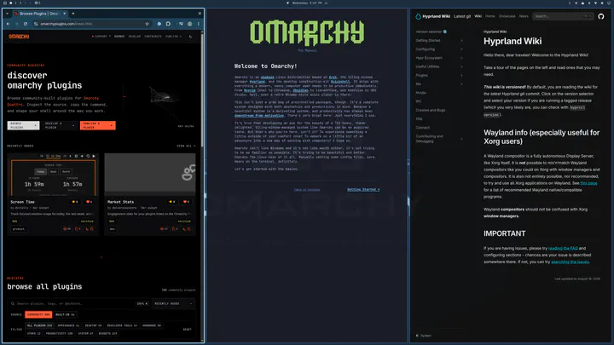Select the Community source filter
The height and width of the screenshot is (345, 614).
38,314
